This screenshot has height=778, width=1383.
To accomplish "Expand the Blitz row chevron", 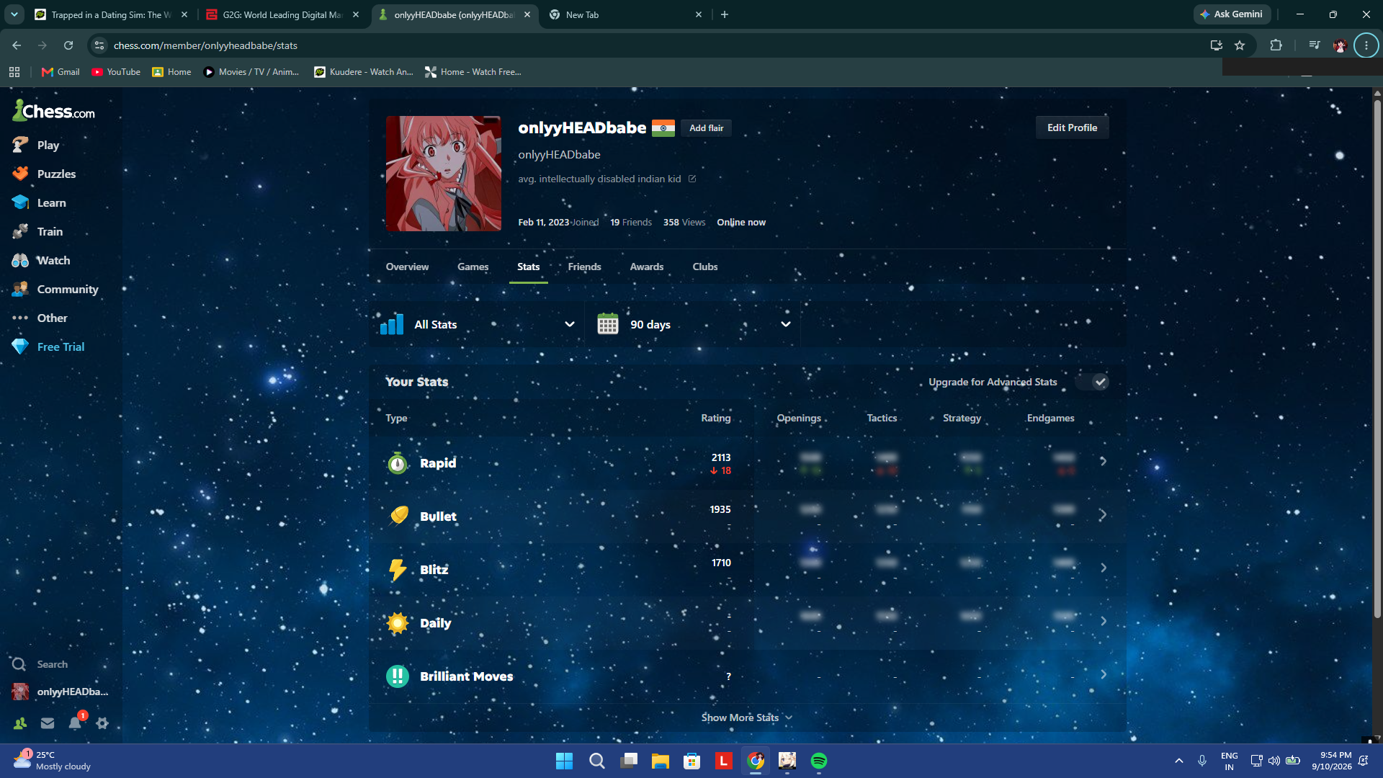I will [1103, 568].
